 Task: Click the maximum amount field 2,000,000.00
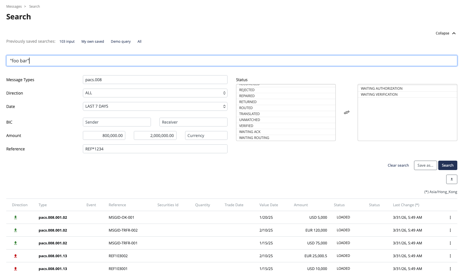(155, 136)
